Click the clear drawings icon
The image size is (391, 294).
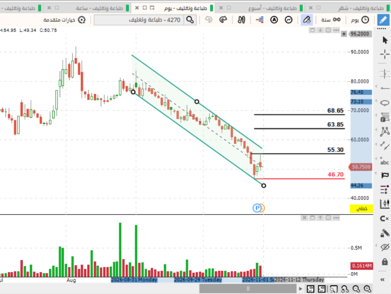(x=384, y=218)
